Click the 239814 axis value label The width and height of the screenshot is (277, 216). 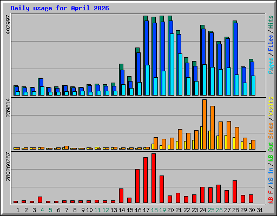(x=9, y=107)
